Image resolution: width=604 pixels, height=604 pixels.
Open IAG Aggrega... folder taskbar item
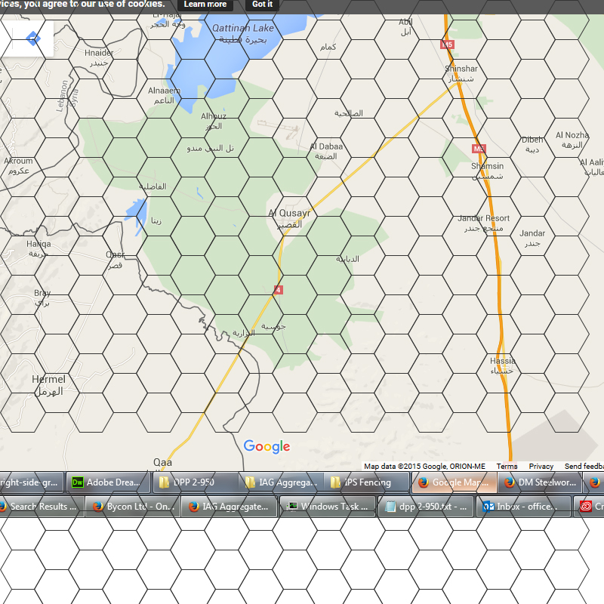tap(281, 482)
